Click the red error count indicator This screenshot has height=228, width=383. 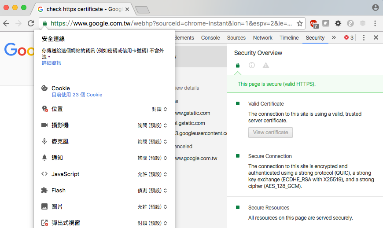[349, 37]
